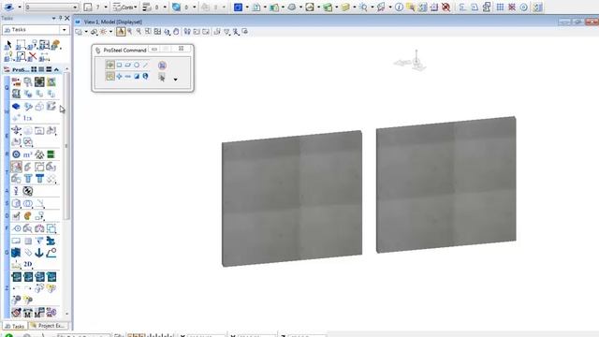Click the anchor icon in ProSteel tasks
The width and height of the screenshot is (599, 337).
pos(39,253)
